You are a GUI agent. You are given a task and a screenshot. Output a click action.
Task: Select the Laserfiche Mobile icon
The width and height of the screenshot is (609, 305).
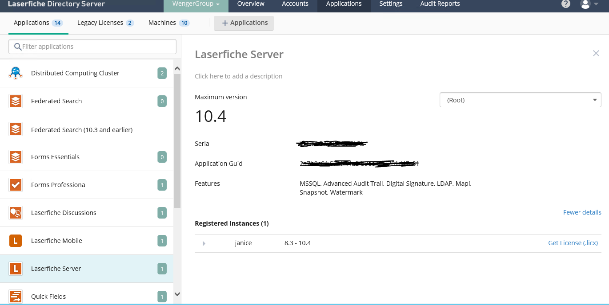tap(16, 241)
